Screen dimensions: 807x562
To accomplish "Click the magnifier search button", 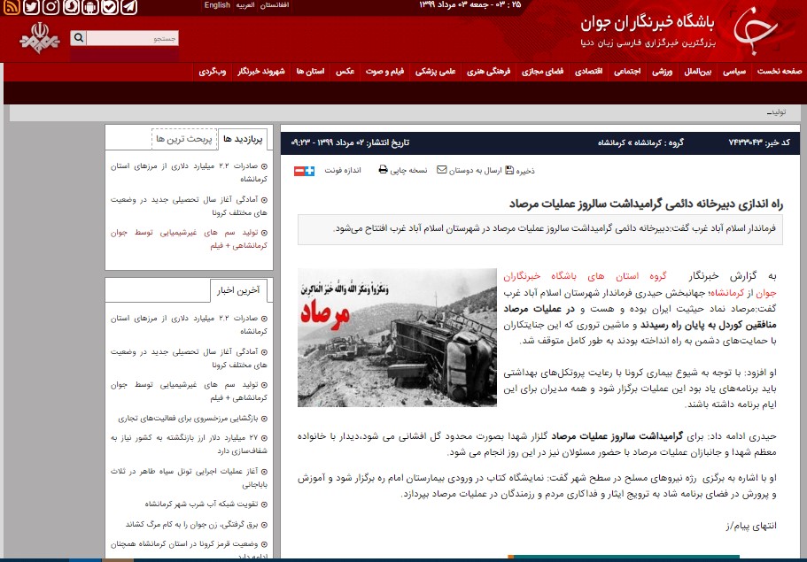I will (78, 37).
